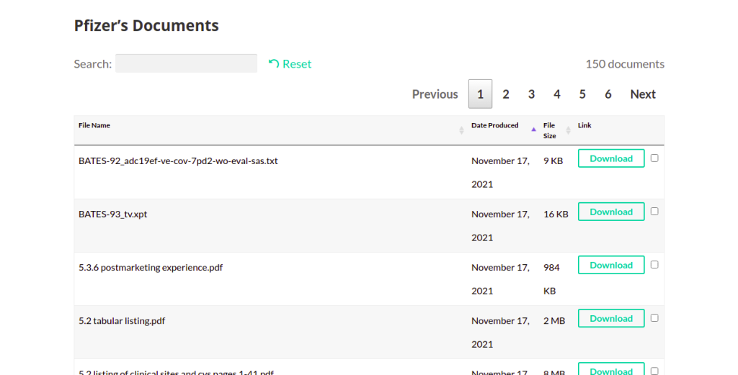Click file name BATES-93_tv.xpt

pyautogui.click(x=112, y=214)
